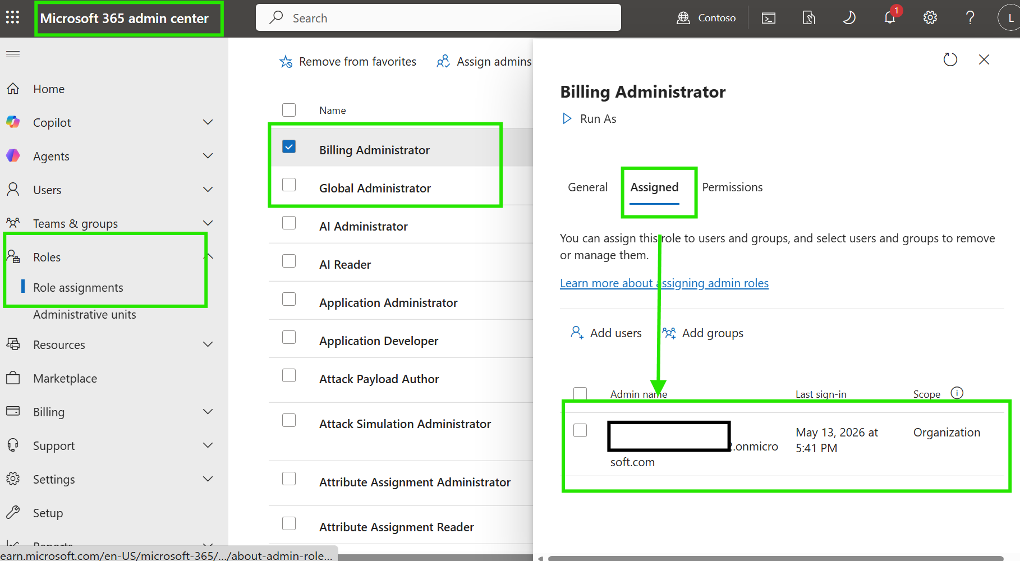Select the assigned admin row checkbox
The image size is (1020, 561).
[580, 430]
